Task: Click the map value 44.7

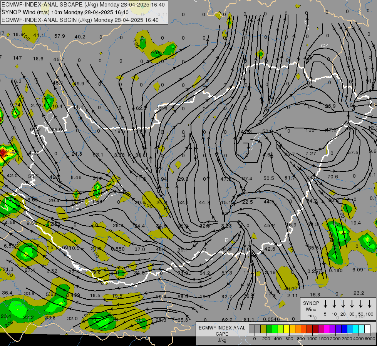Action: pos(204,203)
